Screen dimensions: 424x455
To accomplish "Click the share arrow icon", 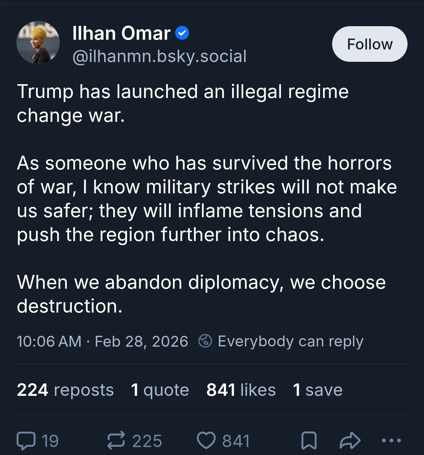I will click(350, 440).
